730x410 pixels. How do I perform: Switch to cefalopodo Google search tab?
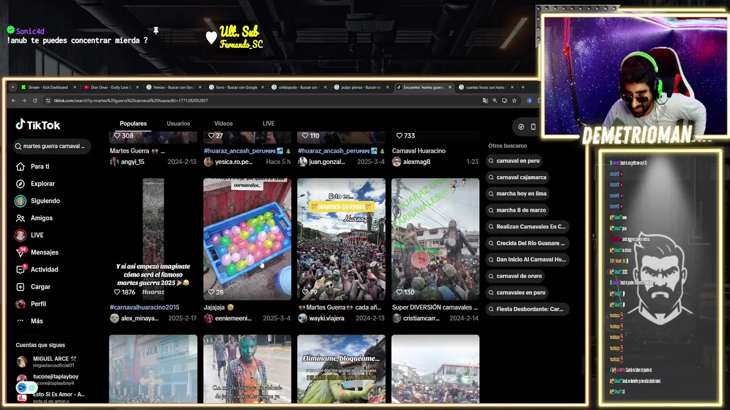(298, 87)
